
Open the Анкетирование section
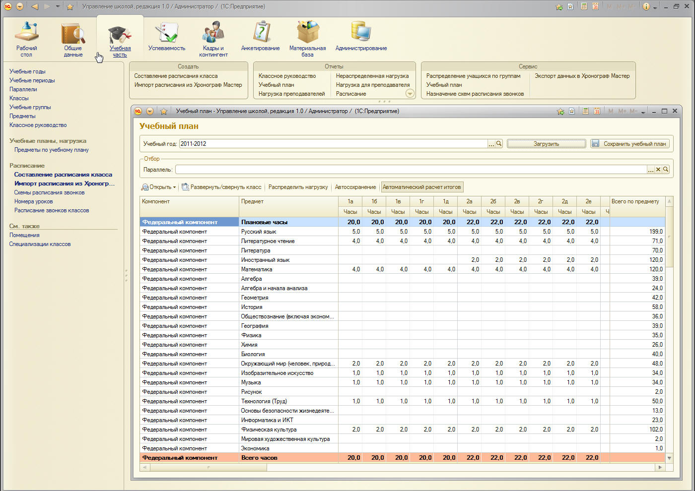[x=261, y=36]
